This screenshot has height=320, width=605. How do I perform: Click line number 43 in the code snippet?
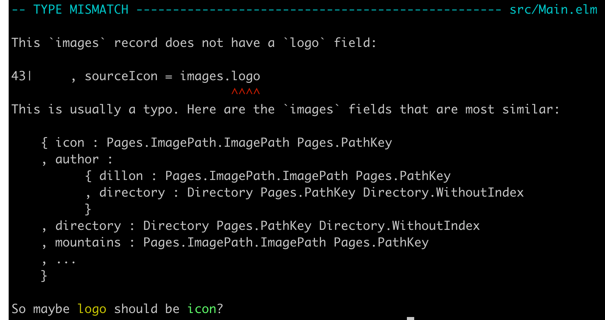19,76
